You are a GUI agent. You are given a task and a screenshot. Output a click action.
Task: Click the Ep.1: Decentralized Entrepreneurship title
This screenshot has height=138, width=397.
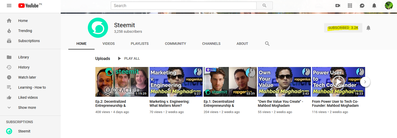pyautogui.click(x=219, y=104)
